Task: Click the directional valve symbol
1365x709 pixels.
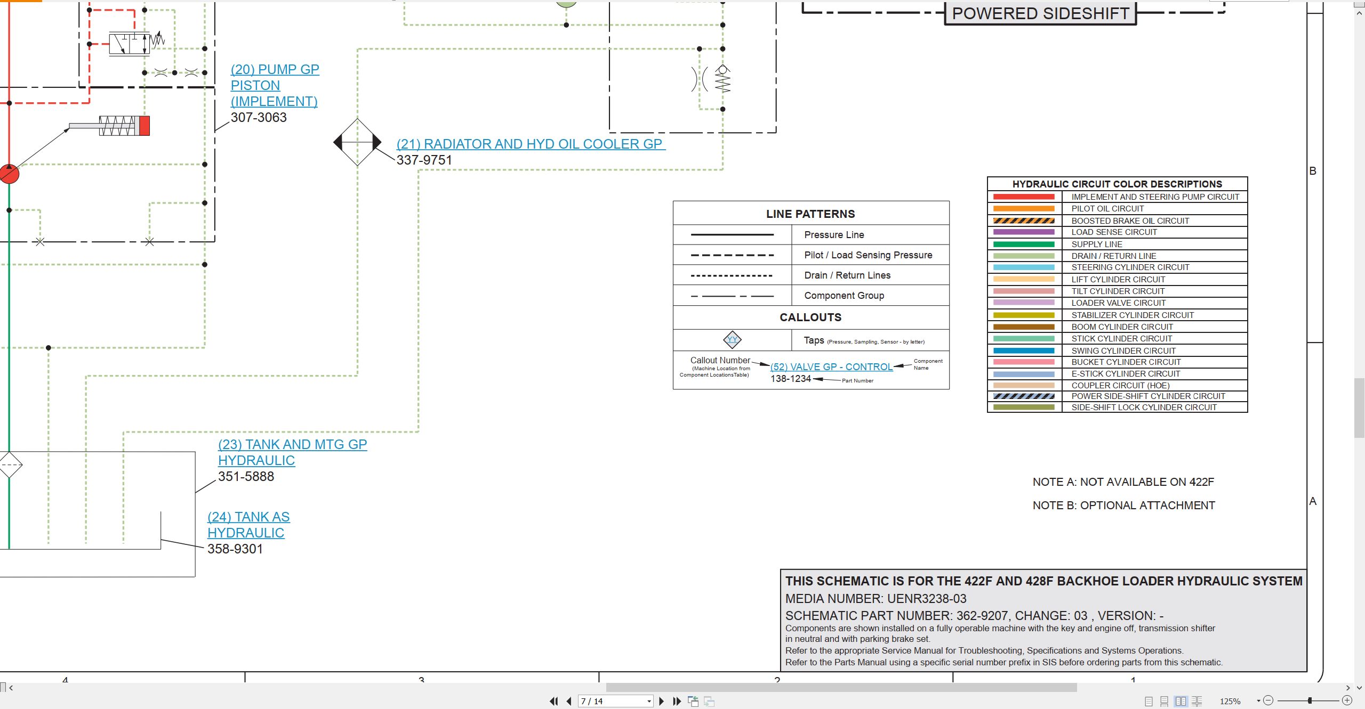Action: pos(130,44)
